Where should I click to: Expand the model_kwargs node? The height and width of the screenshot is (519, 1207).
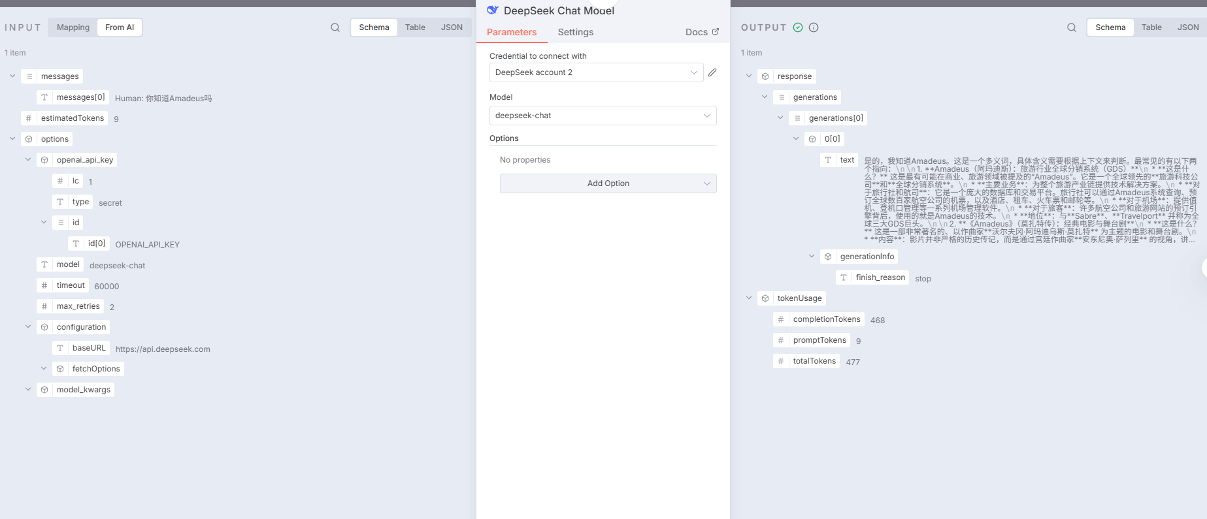[28, 390]
